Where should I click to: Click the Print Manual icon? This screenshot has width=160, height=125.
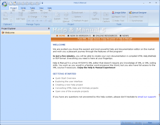[66, 14]
